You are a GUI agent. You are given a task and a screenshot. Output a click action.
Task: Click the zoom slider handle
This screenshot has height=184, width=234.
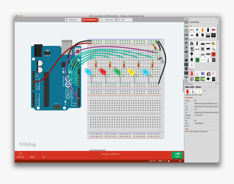pos(169,161)
